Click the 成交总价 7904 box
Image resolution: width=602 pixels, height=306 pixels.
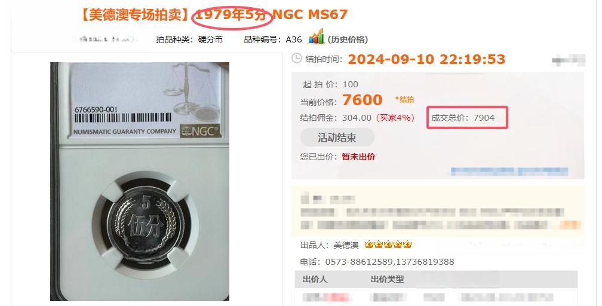coord(467,118)
